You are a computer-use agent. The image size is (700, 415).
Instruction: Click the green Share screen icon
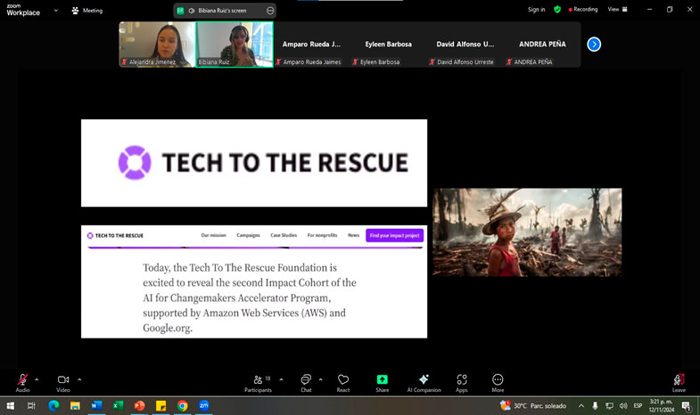tap(382, 380)
